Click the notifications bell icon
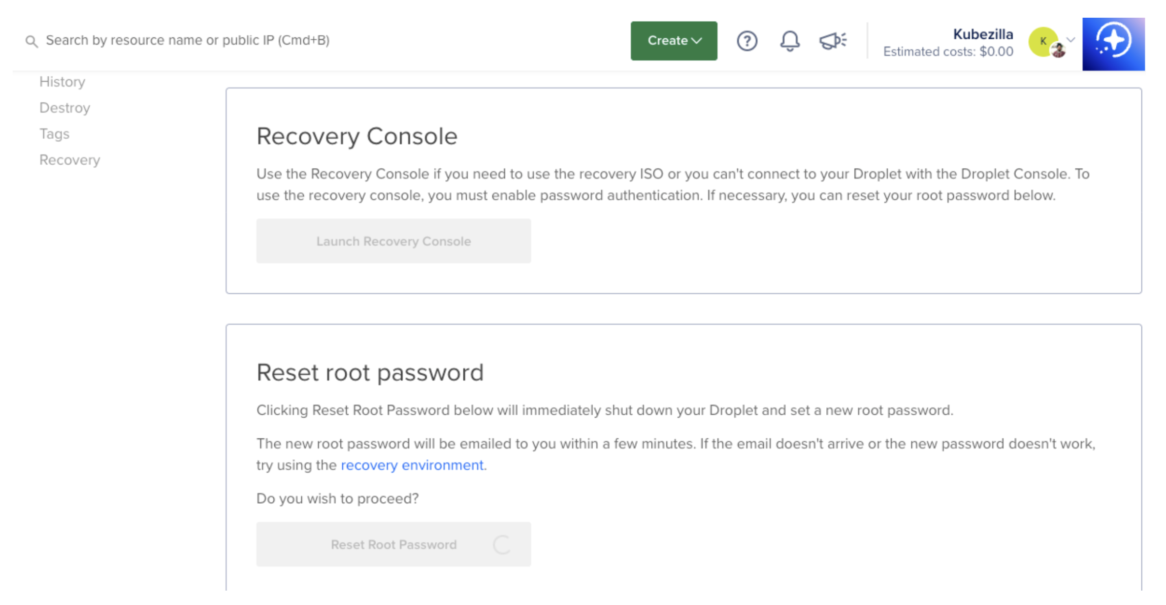This screenshot has height=605, width=1166. 790,41
